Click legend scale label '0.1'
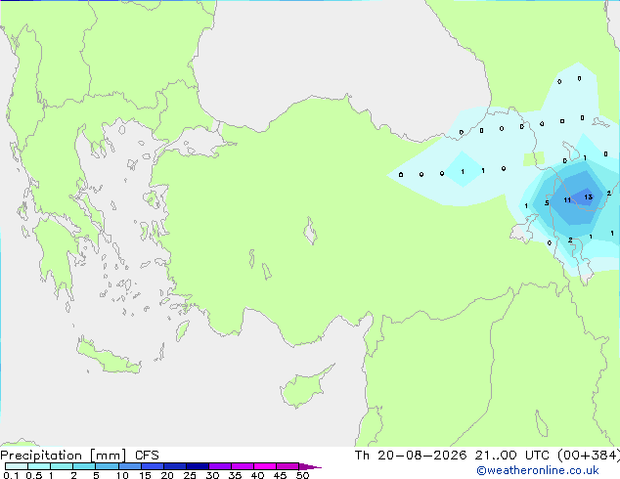 tap(11, 475)
